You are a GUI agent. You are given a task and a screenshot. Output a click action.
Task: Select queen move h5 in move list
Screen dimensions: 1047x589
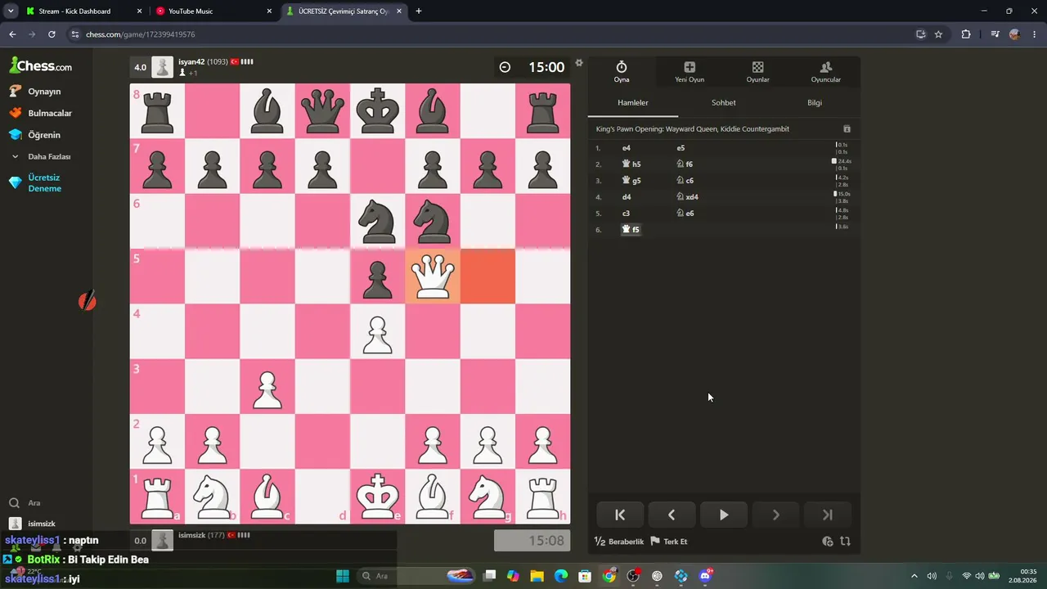[x=631, y=164]
